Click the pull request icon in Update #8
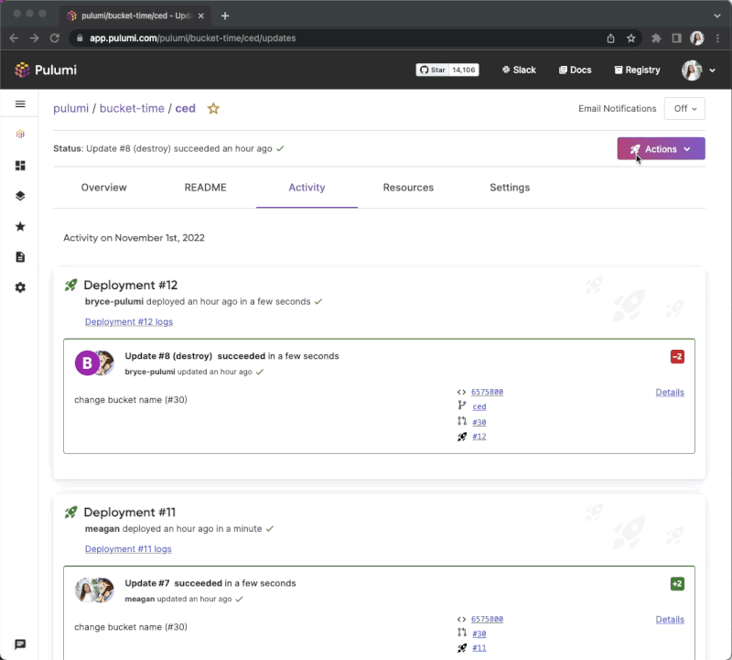 (461, 421)
